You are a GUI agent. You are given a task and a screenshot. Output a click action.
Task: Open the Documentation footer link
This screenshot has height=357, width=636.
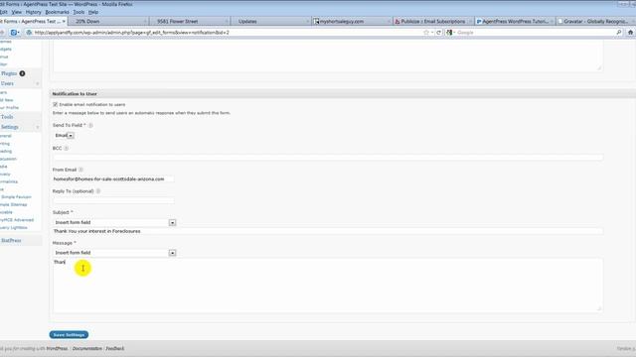[87, 348]
